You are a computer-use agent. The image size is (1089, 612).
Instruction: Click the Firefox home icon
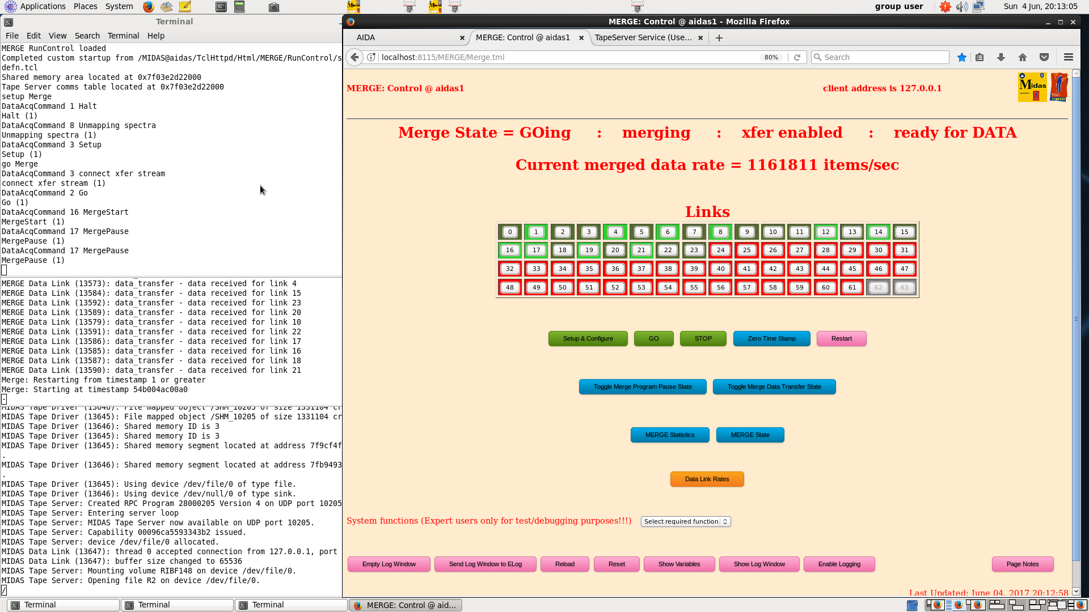pyautogui.click(x=1023, y=57)
